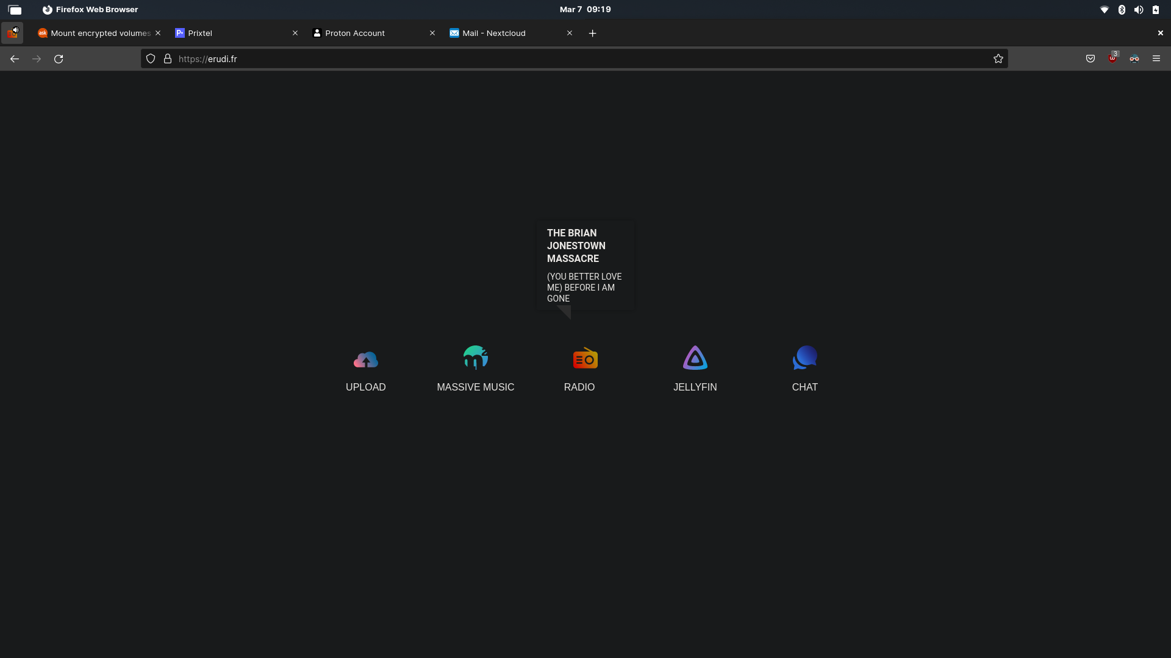Show site info via the padlock icon
Image resolution: width=1171 pixels, height=658 pixels.
tap(168, 59)
